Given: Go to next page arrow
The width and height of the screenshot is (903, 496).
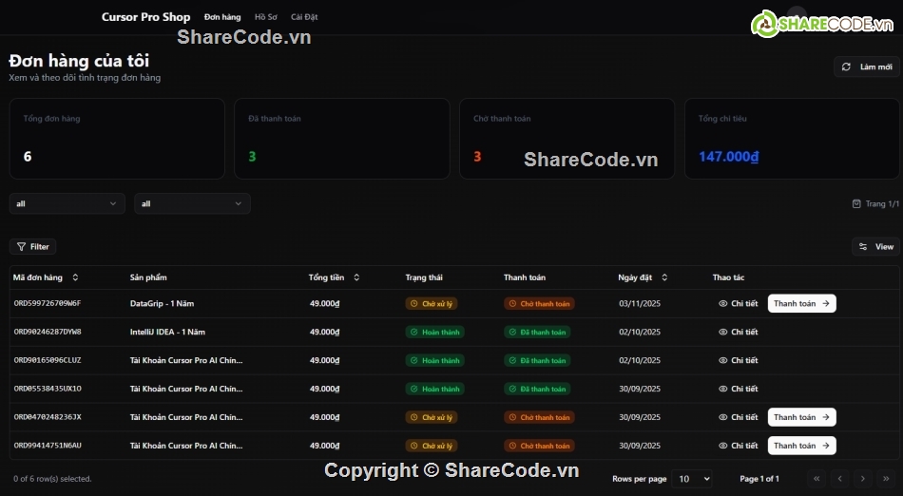Looking at the screenshot, I should tap(863, 479).
